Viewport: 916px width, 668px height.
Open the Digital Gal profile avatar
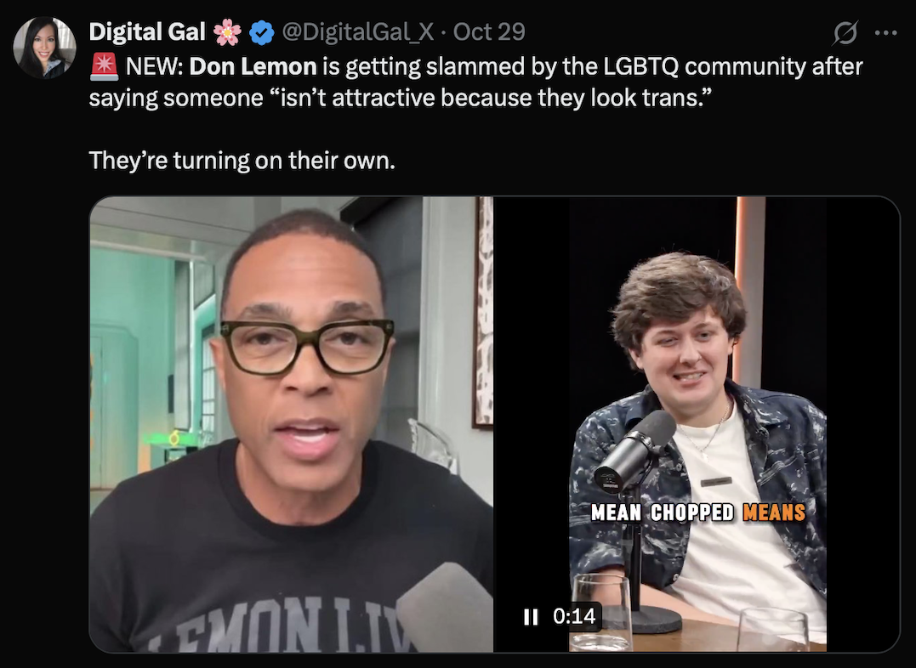pyautogui.click(x=44, y=48)
